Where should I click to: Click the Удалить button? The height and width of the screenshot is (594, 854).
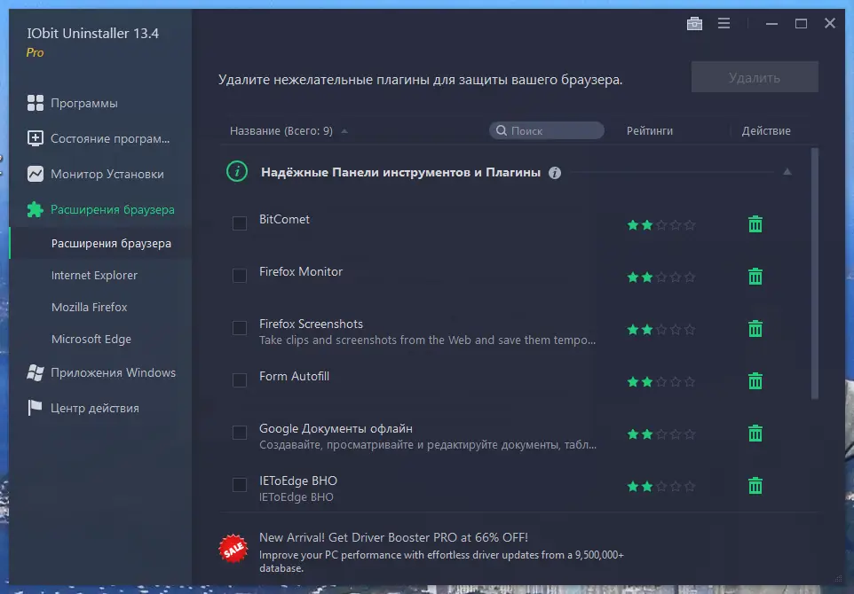click(x=753, y=77)
